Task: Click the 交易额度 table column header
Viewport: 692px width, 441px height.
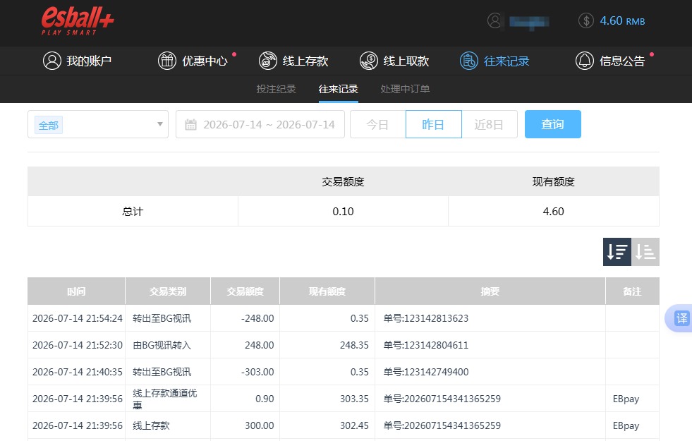Action: [x=245, y=291]
